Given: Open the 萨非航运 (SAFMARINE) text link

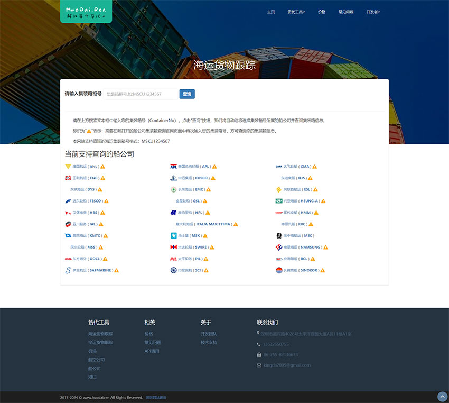Looking at the screenshot, I should coord(93,270).
